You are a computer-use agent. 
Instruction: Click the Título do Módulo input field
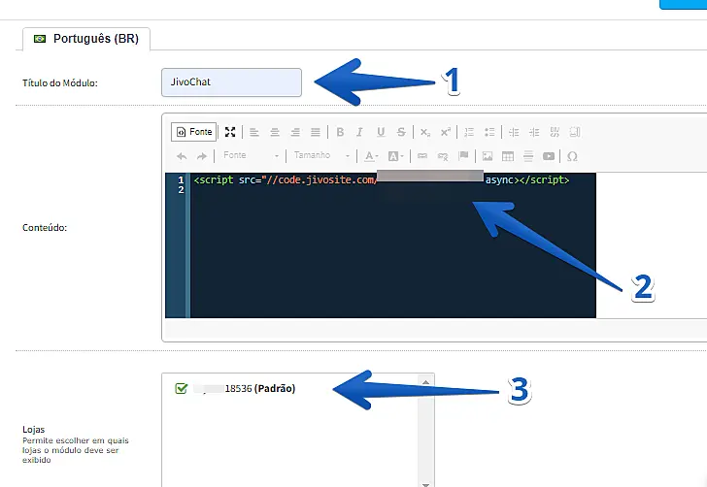(231, 82)
